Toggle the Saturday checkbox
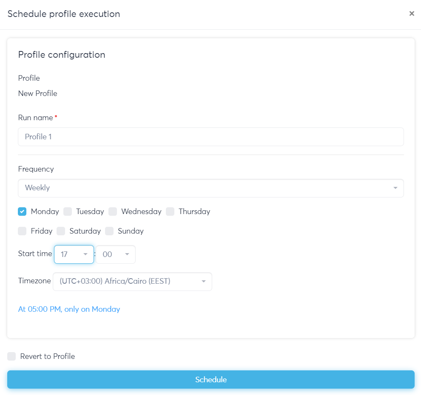The width and height of the screenshot is (421, 395). click(x=61, y=231)
